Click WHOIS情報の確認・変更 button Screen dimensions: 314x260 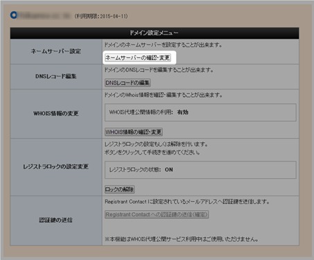pos(134,132)
